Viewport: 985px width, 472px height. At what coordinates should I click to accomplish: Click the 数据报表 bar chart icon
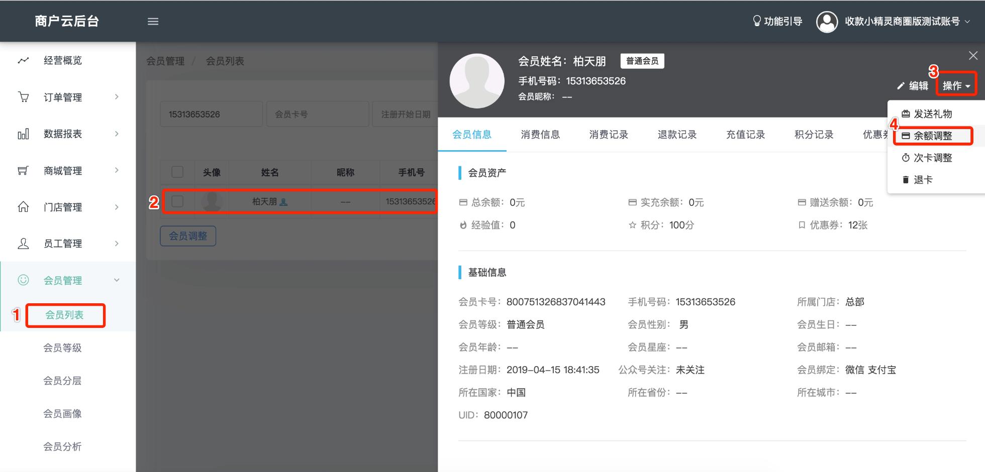[23, 134]
